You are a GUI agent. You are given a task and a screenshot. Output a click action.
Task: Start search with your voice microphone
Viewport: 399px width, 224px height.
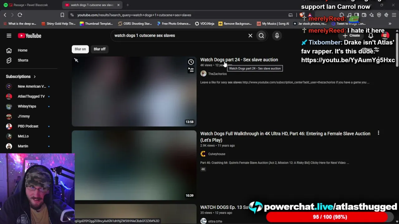coord(277,35)
